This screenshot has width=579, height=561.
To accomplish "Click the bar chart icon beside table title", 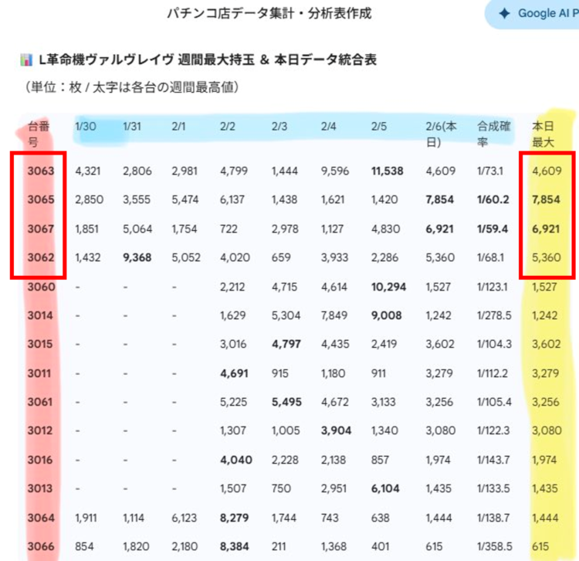I will tap(27, 59).
